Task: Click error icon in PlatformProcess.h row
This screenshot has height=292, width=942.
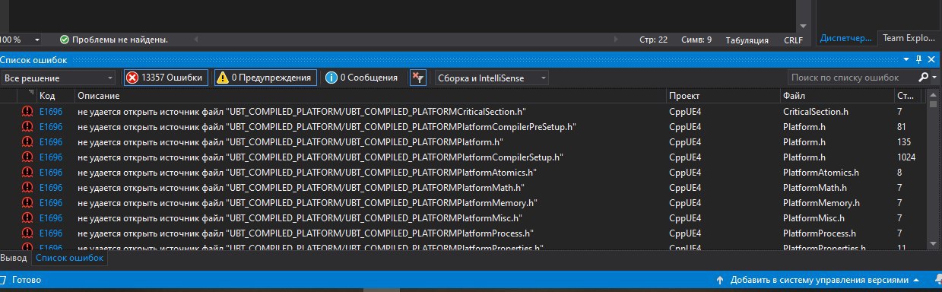Action: pyautogui.click(x=27, y=233)
